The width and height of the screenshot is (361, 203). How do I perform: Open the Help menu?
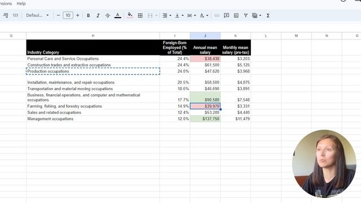click(21, 4)
